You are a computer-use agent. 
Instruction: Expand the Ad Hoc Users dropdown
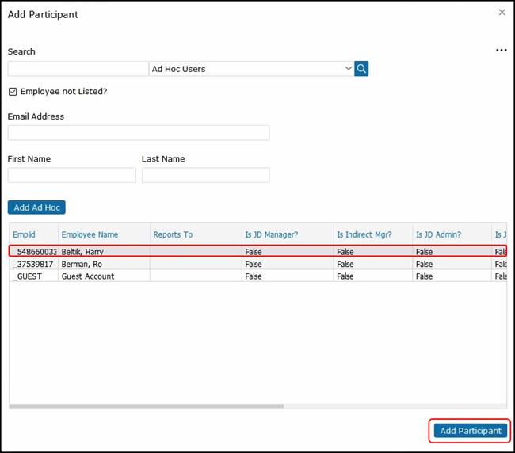click(348, 69)
